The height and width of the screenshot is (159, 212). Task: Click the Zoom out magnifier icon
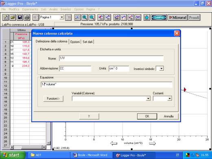[x=92, y=17]
